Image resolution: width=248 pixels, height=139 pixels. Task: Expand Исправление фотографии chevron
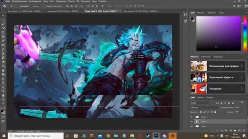tap(242, 66)
